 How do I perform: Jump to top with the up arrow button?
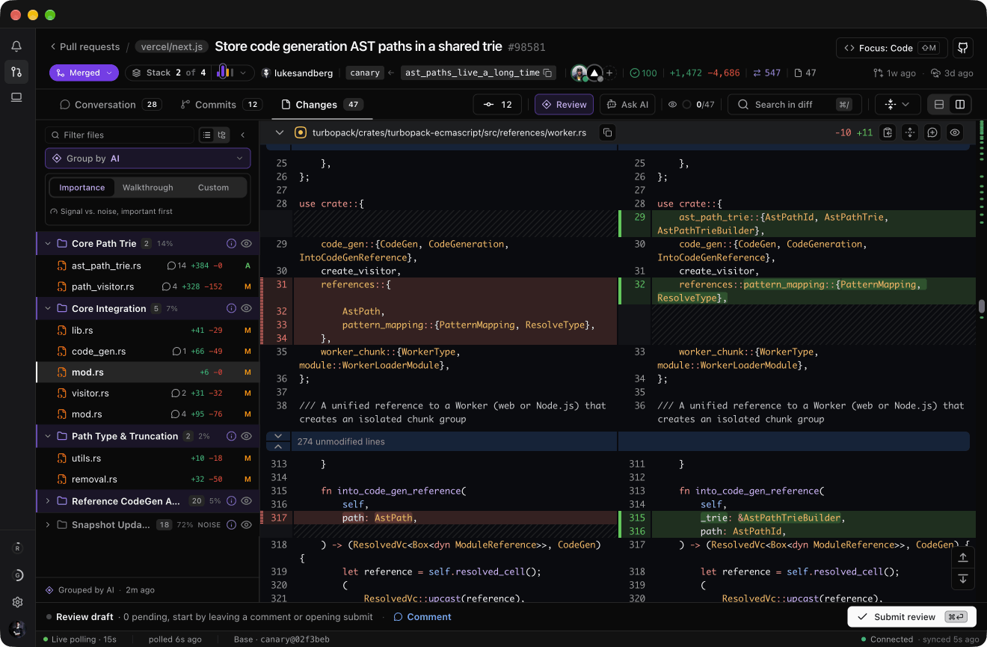pyautogui.click(x=963, y=557)
